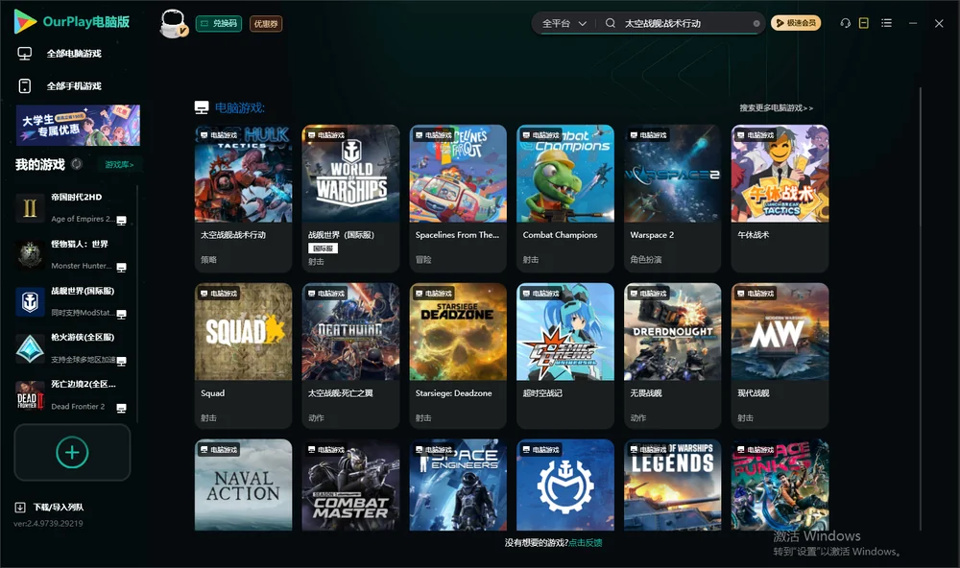Image resolution: width=960 pixels, height=568 pixels.
Task: Minimize the OurPlay window
Action: (913, 23)
